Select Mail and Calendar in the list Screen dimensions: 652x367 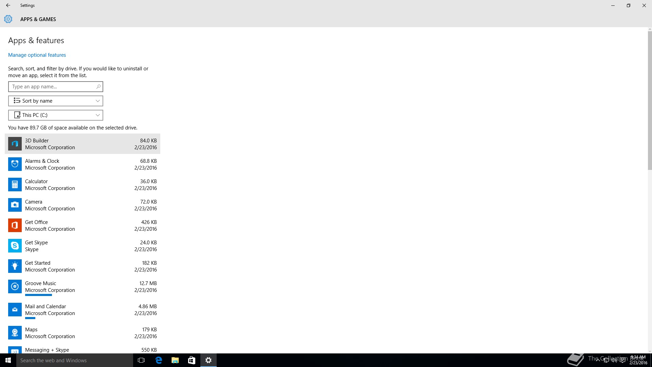pyautogui.click(x=83, y=311)
